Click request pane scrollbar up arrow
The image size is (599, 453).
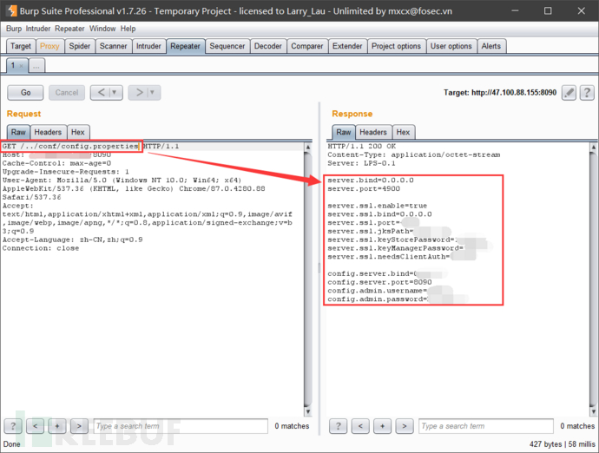[x=308, y=147]
